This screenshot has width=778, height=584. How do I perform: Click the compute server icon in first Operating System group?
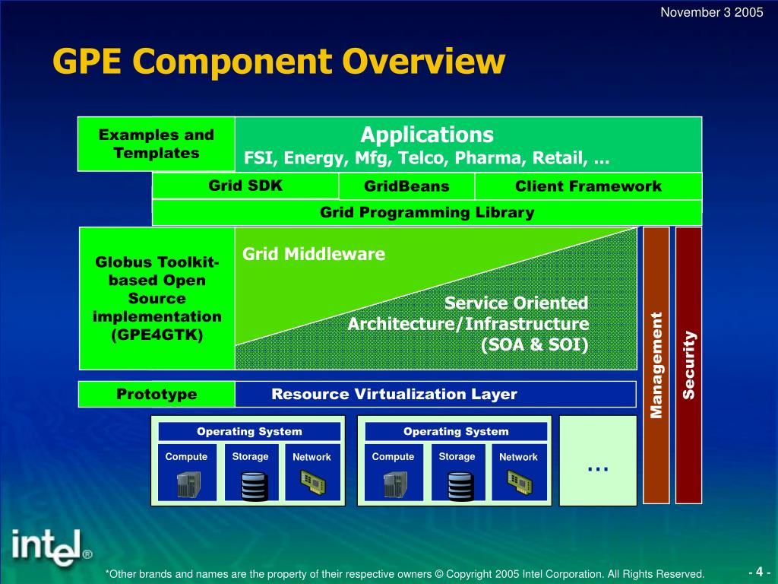tap(189, 484)
